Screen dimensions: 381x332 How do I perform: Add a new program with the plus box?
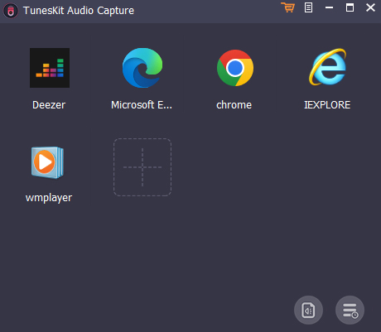142,167
